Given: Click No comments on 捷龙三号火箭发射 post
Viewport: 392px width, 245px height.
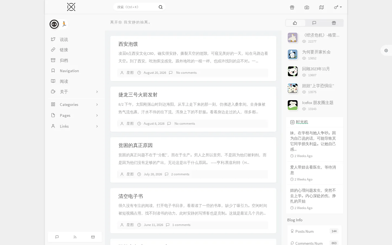Looking at the screenshot, I should [185, 124].
